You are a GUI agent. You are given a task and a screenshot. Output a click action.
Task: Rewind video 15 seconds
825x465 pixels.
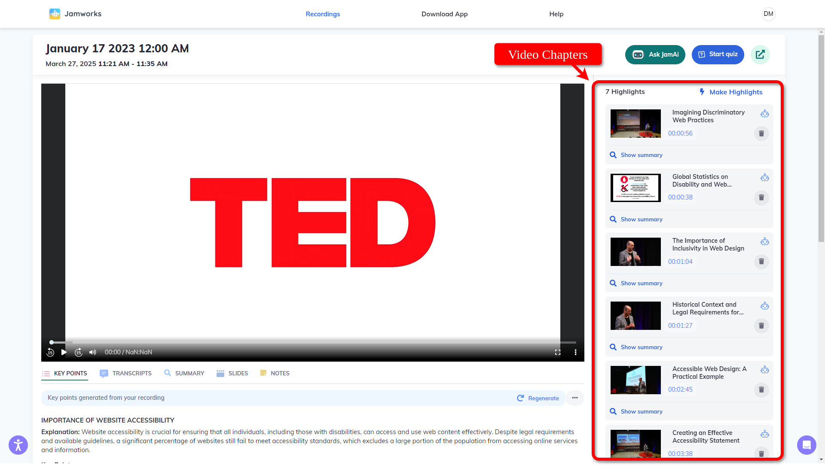click(50, 352)
